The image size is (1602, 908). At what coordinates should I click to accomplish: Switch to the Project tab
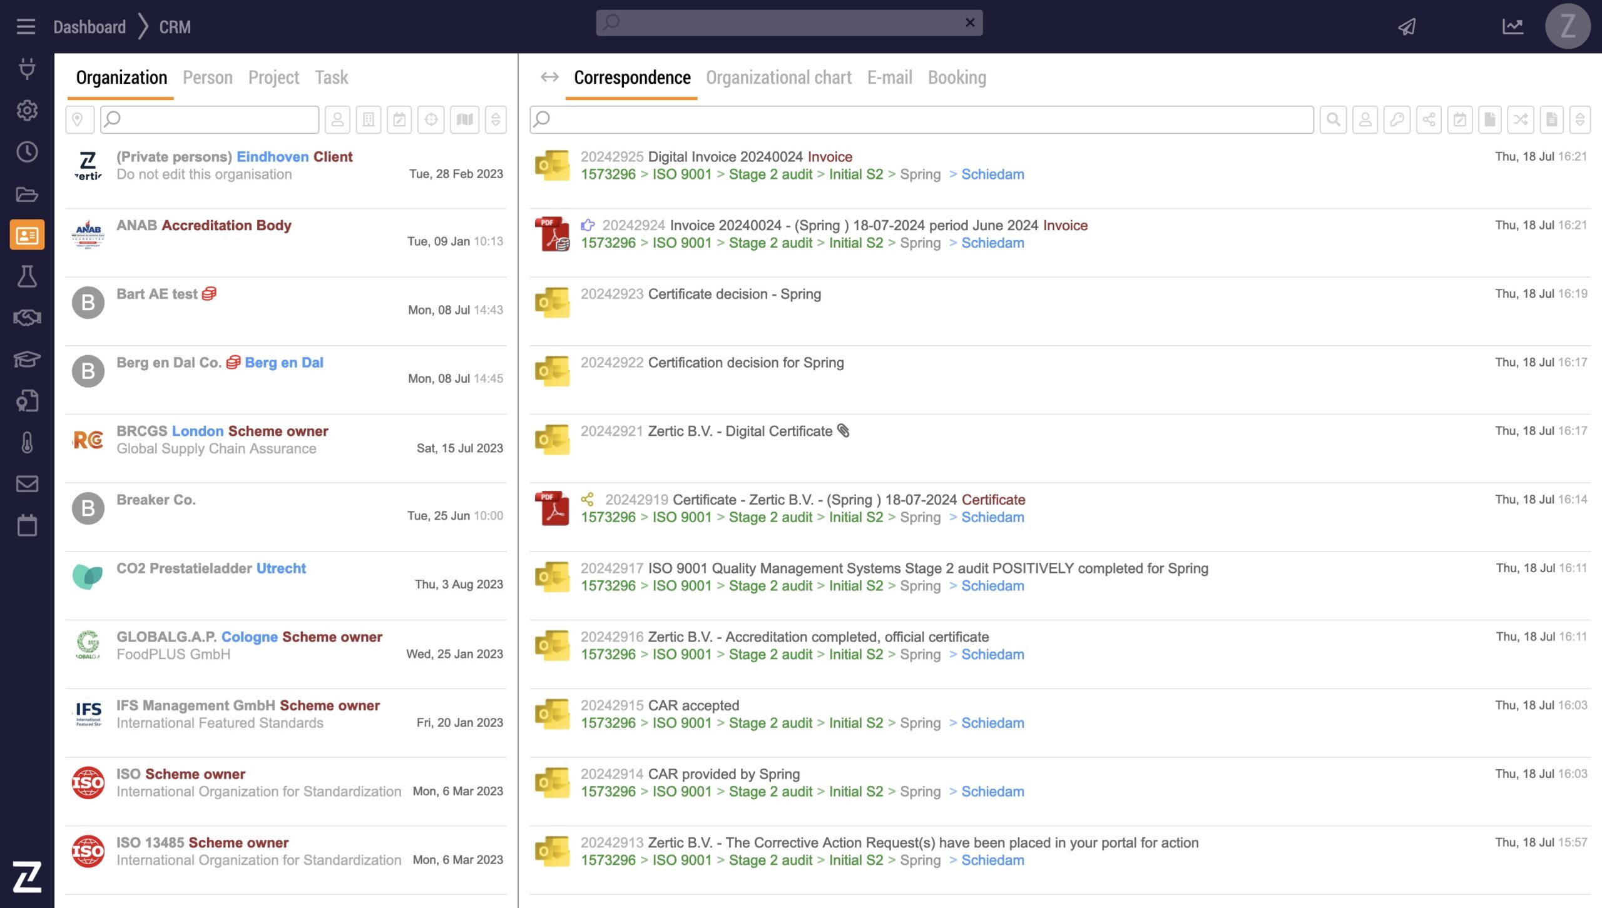(273, 77)
